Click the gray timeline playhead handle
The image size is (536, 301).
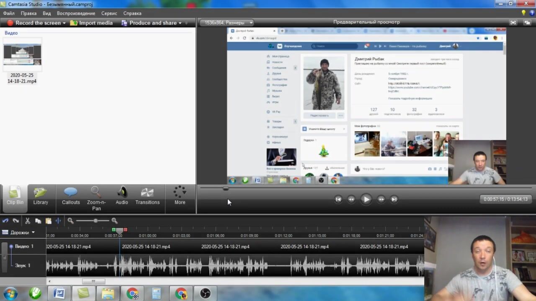120,230
